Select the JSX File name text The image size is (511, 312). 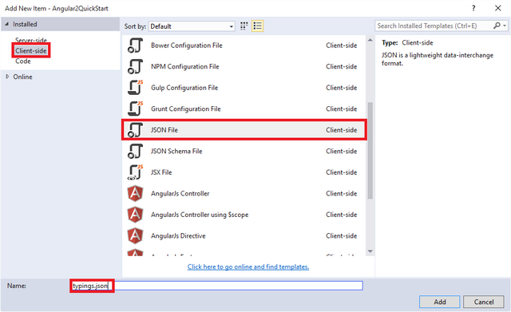[x=161, y=172]
